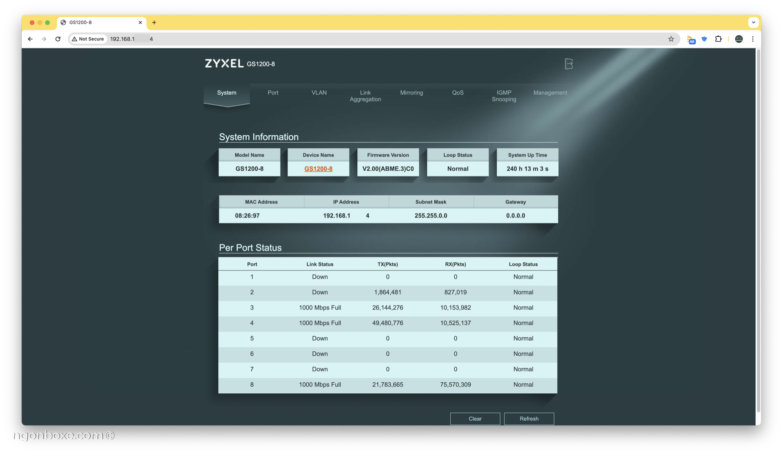Click port 1 link status Down
Image resolution: width=783 pixels, height=454 pixels.
tap(320, 277)
